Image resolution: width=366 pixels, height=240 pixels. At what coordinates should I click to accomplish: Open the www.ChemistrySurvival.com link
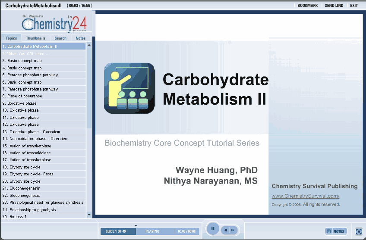point(305,196)
